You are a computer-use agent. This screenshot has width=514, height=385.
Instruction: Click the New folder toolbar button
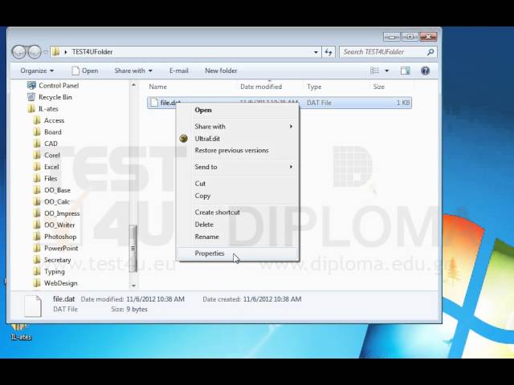pos(221,71)
